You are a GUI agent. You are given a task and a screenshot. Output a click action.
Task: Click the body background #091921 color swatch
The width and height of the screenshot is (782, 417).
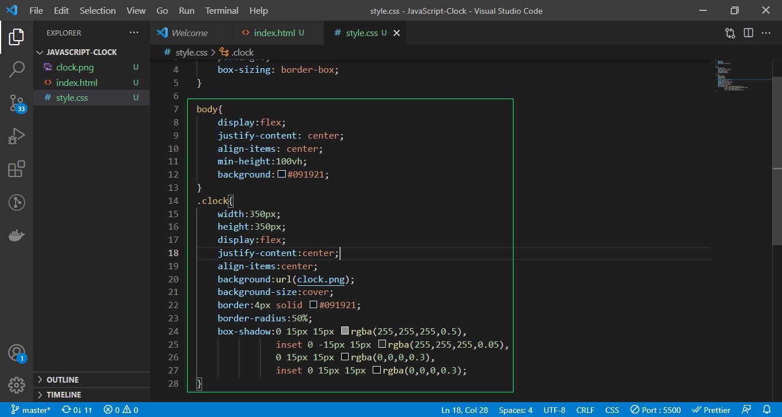click(281, 174)
